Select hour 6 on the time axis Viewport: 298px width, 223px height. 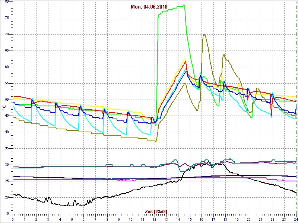(x=83, y=220)
